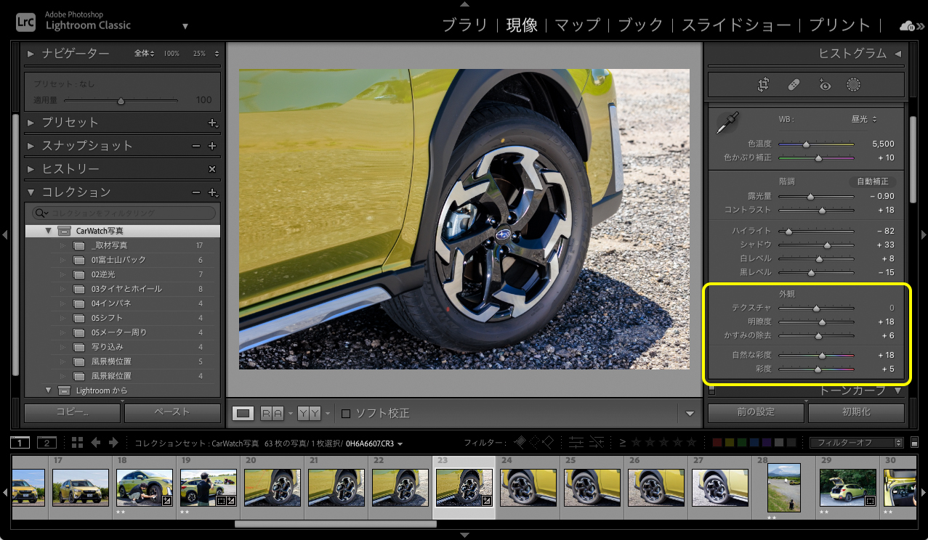Select filmstrip thumbnail number 29
This screenshot has width=928, height=540.
pyautogui.click(x=847, y=487)
